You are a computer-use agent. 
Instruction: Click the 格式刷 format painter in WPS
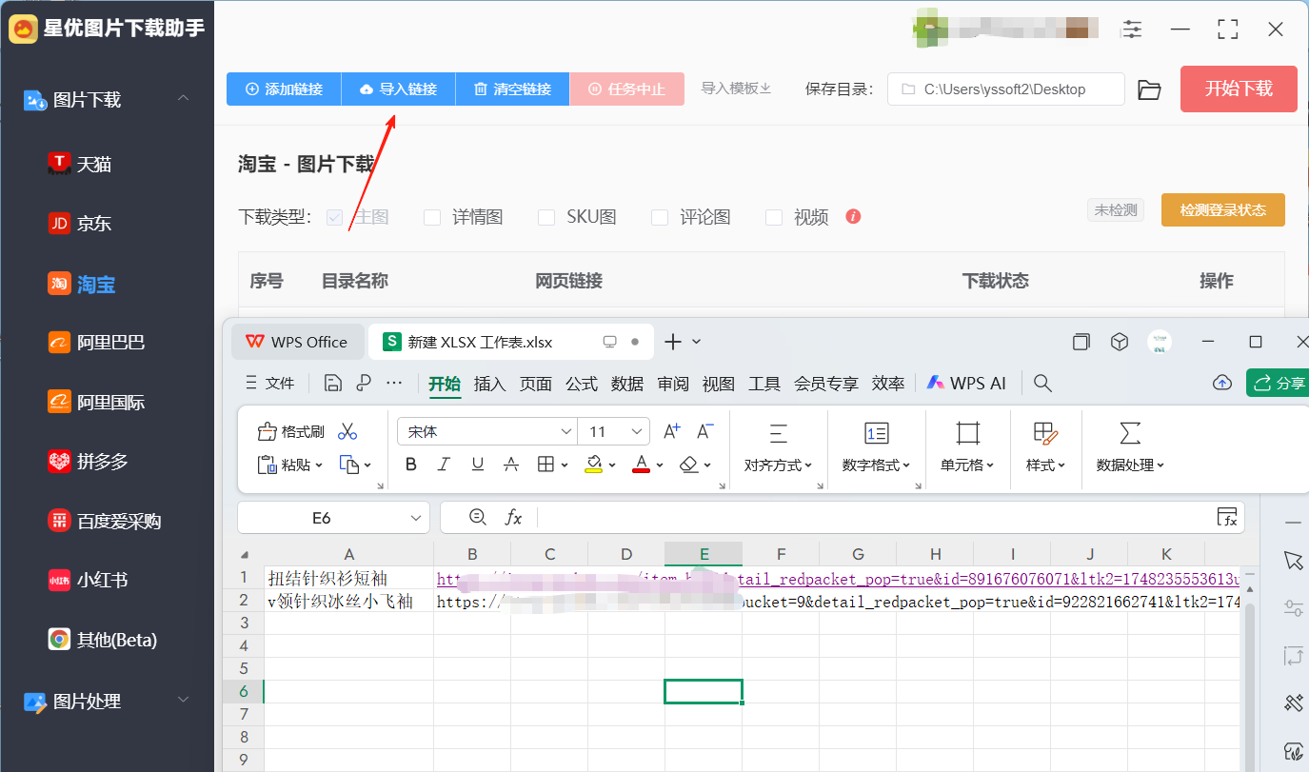coord(291,432)
